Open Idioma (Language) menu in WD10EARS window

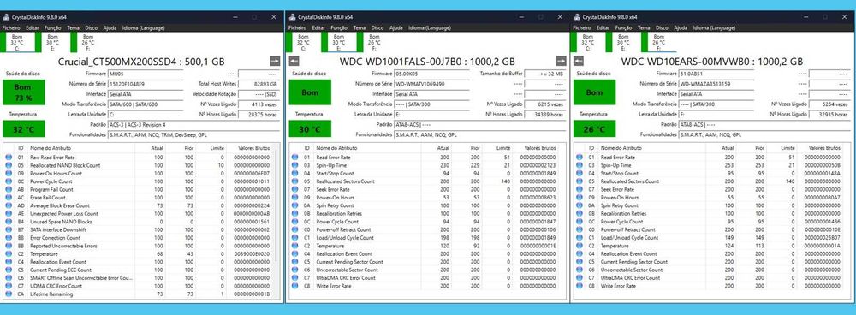click(715, 28)
